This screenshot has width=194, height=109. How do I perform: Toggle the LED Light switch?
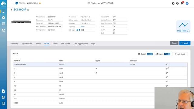[x=82, y=30]
